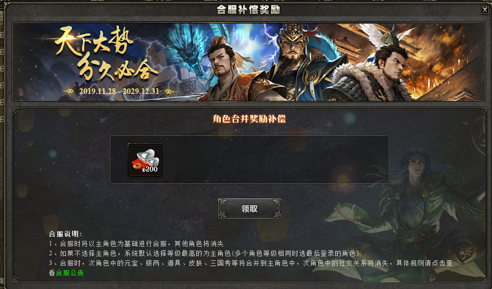Click the fur-collared warrior portrait
The height and width of the screenshot is (289, 492).
[x=377, y=72]
